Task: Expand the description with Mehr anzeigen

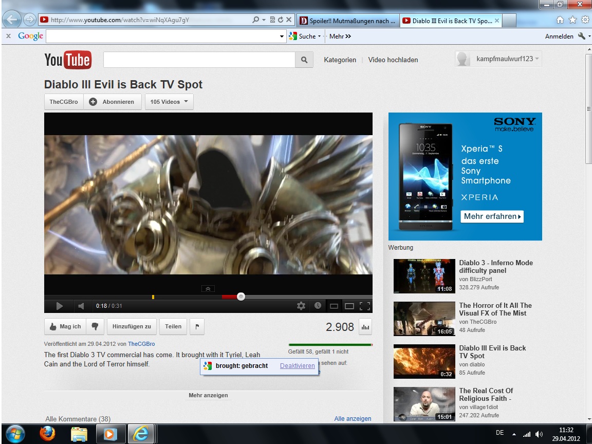Action: point(208,395)
